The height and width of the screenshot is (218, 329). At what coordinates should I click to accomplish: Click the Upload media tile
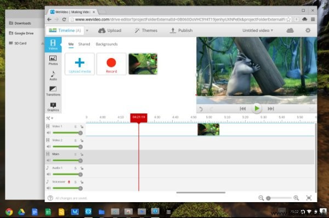pyautogui.click(x=80, y=64)
